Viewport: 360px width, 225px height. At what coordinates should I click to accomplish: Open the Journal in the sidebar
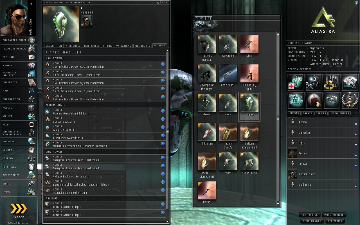point(18,150)
